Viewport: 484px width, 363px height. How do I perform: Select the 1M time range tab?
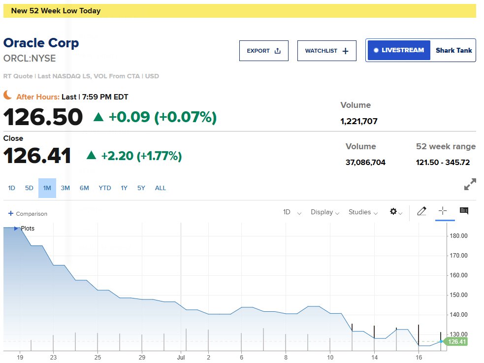click(x=47, y=188)
